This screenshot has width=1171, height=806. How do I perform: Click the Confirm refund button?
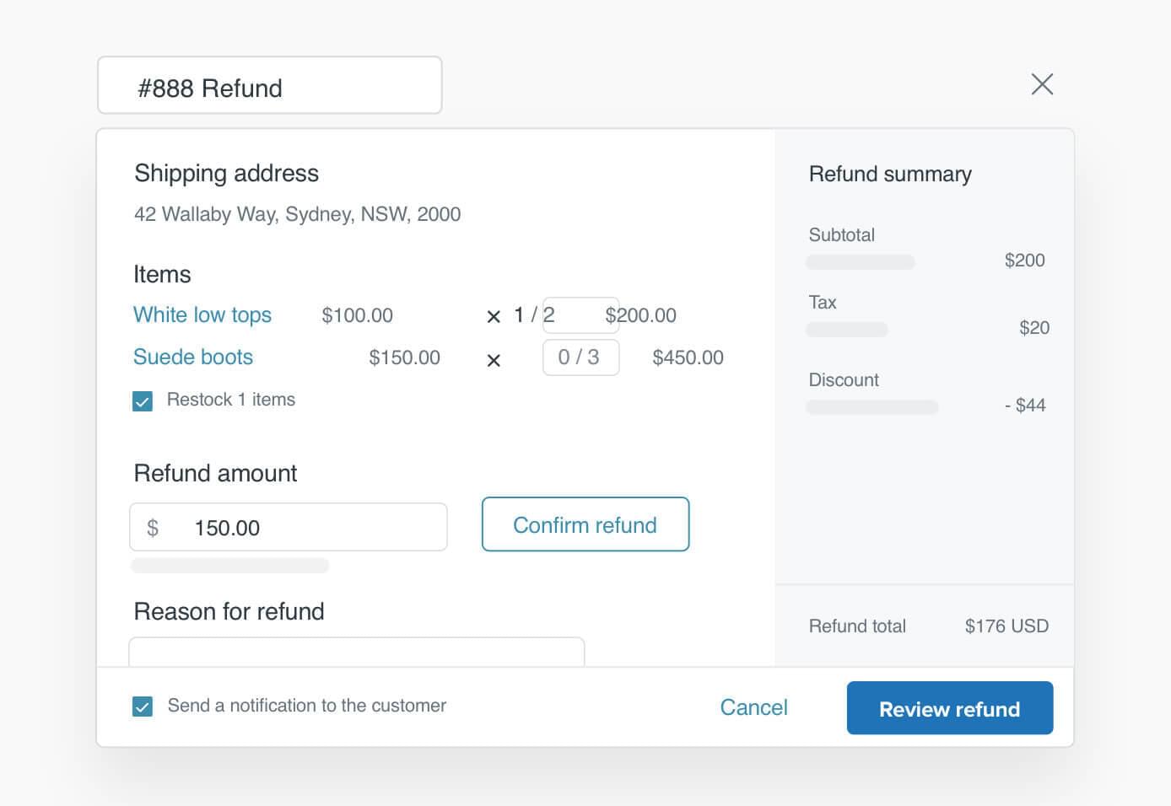coord(585,524)
